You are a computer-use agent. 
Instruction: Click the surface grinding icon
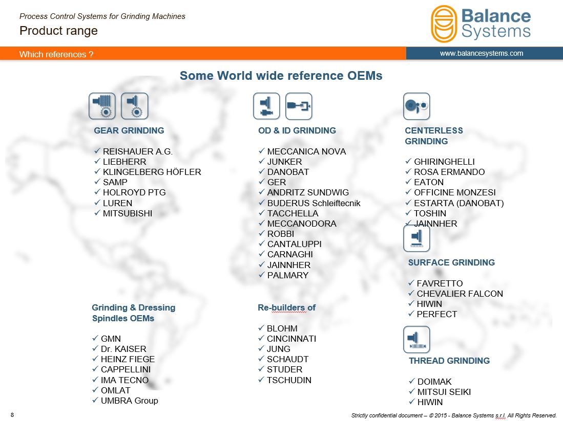416,239
